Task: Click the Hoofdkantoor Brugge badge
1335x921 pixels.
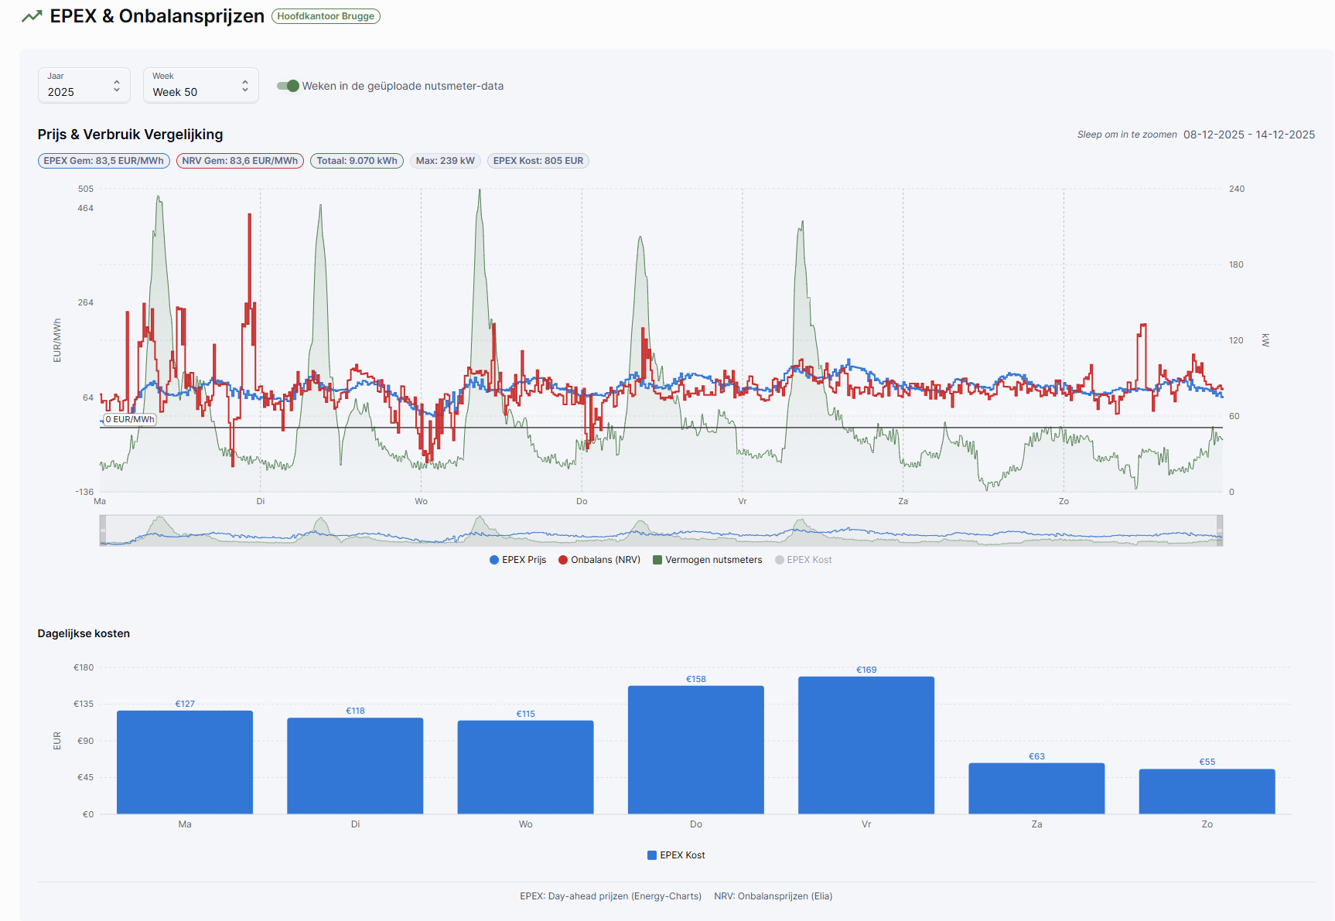Action: click(326, 16)
